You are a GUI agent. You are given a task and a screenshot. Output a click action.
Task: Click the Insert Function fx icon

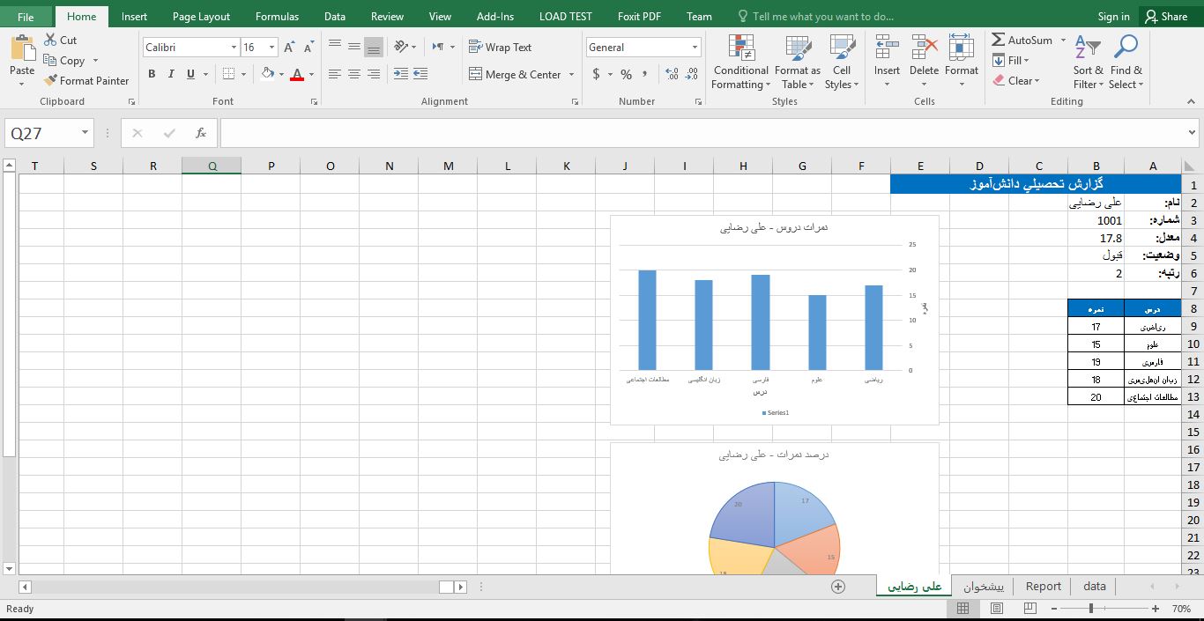201,133
